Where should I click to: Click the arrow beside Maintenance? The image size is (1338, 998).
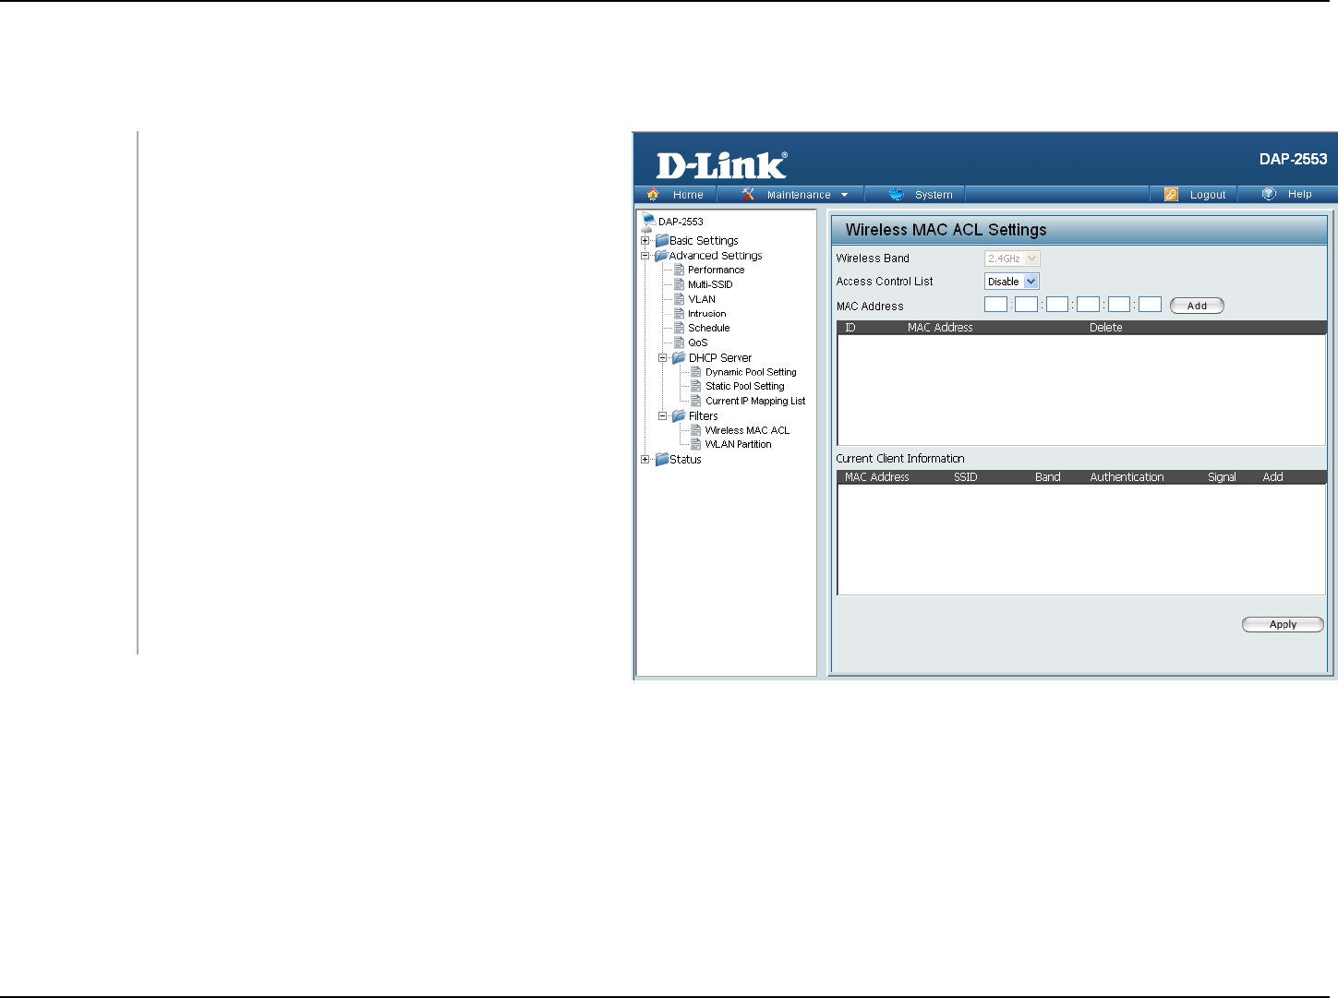point(844,195)
